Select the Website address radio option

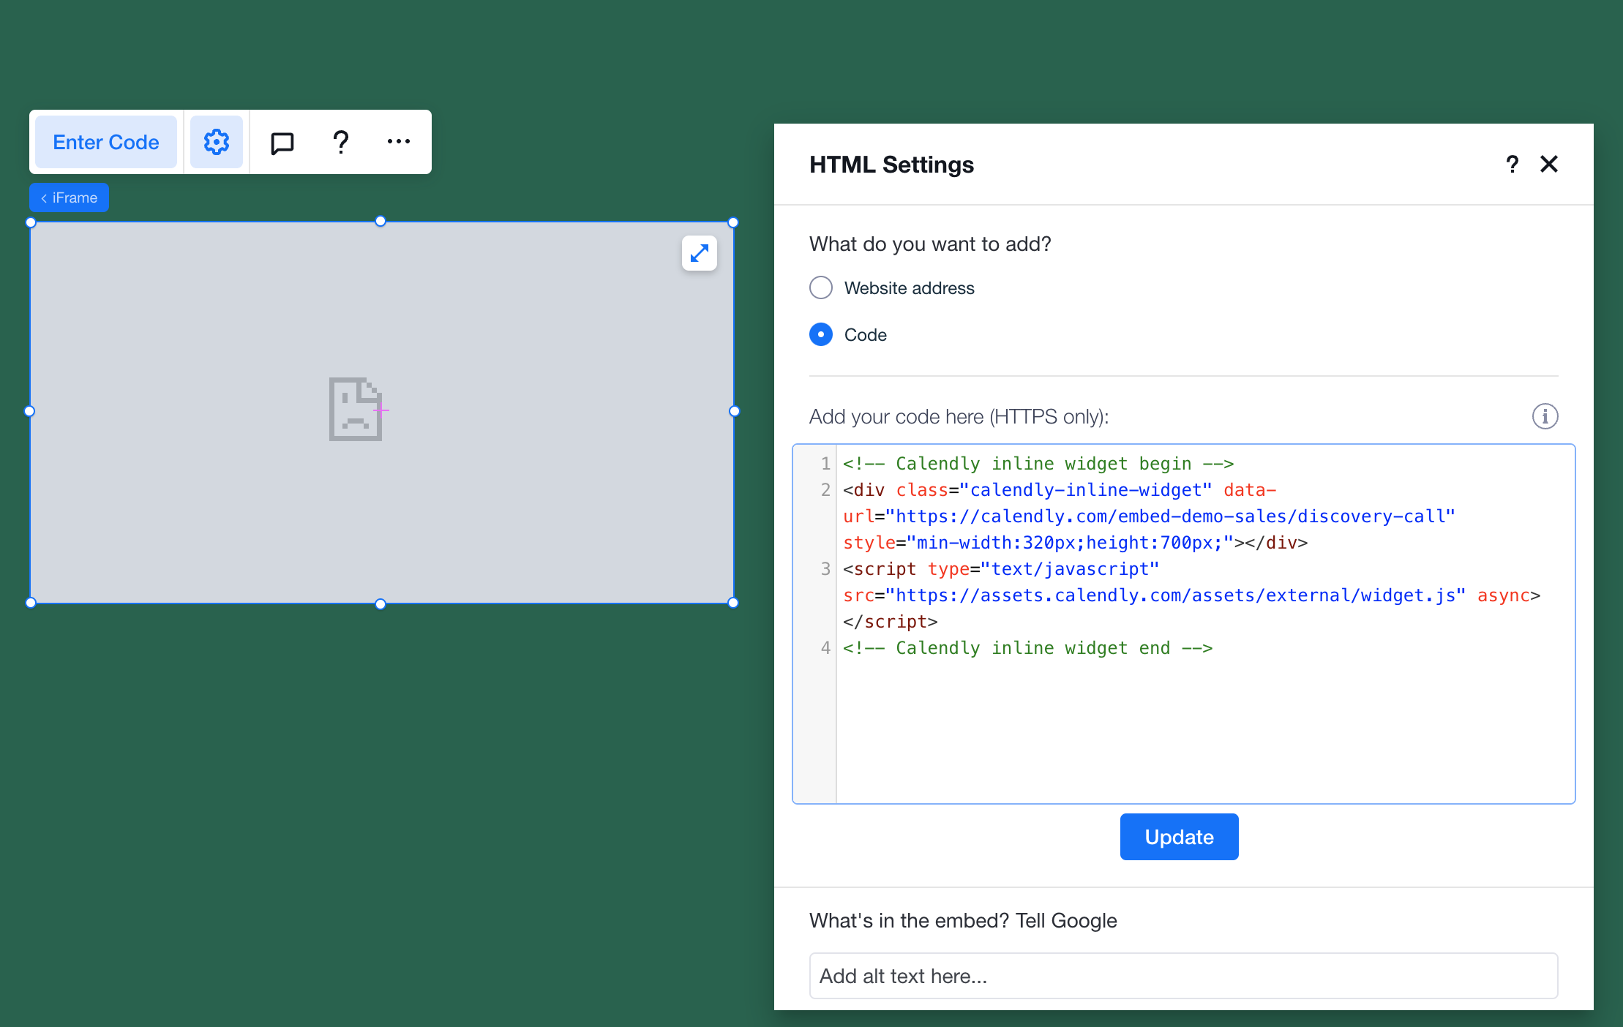821,287
